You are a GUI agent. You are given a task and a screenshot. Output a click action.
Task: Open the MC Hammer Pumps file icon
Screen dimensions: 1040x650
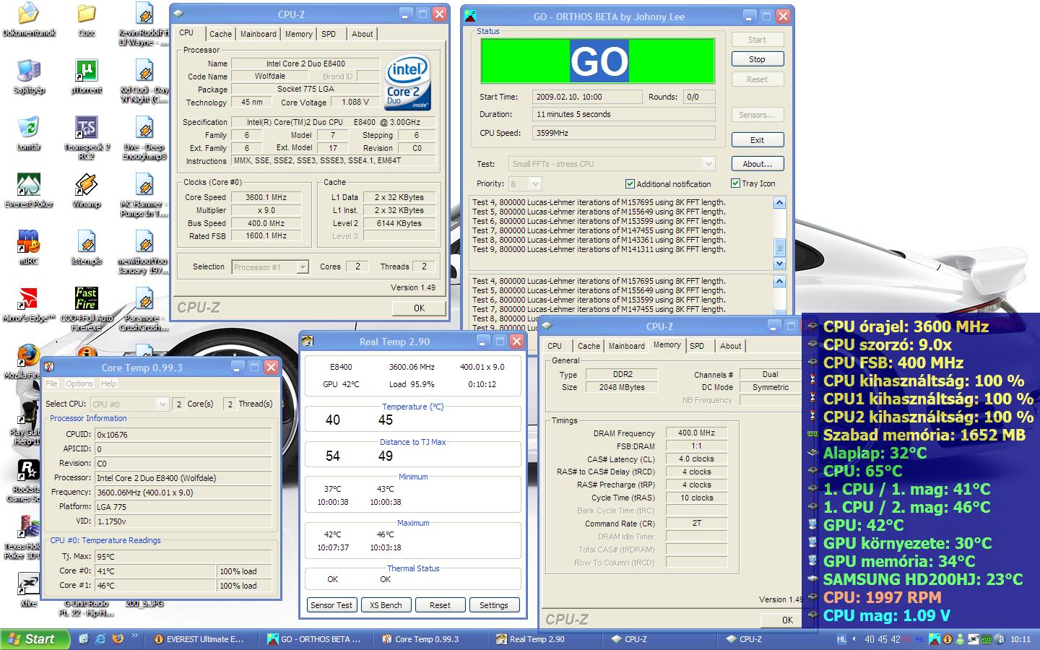point(144,194)
